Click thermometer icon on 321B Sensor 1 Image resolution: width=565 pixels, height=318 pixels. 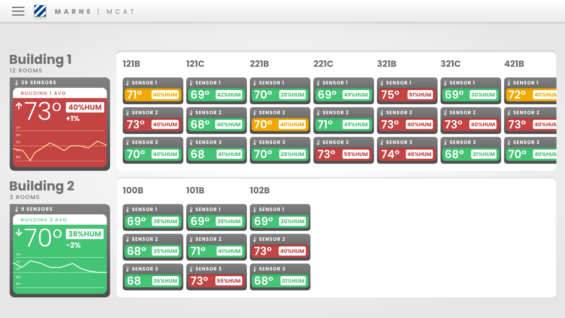pyautogui.click(x=382, y=83)
